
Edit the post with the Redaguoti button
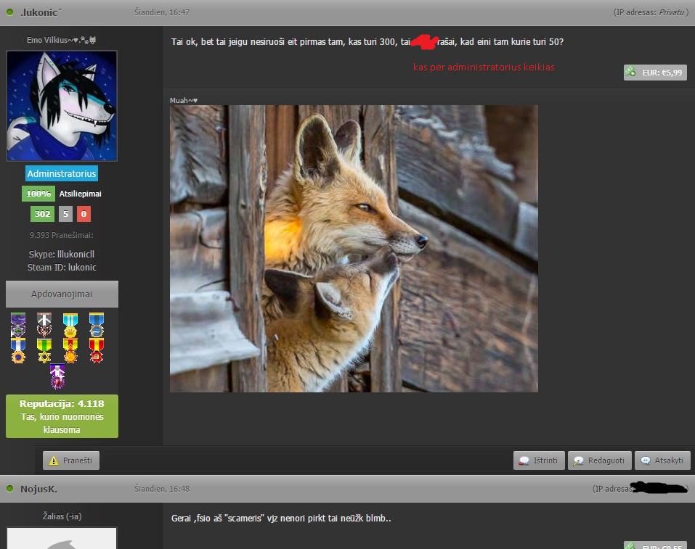coord(600,461)
